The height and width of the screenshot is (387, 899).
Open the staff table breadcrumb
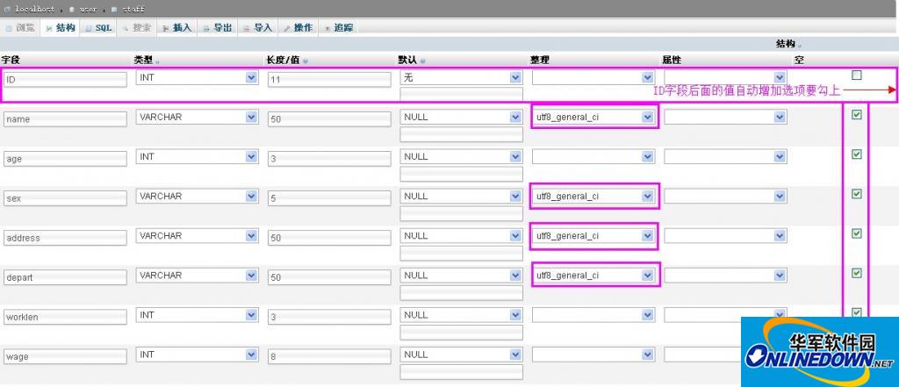(x=130, y=9)
